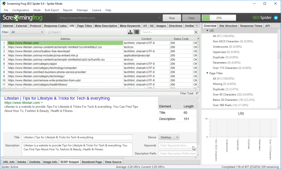This screenshot has height=169, width=281.
Task: Switch to the Protocol tab
Action: point(35,26)
